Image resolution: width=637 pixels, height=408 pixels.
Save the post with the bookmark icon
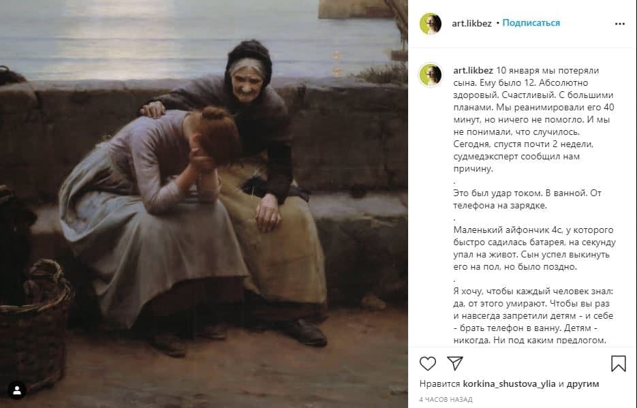pyautogui.click(x=619, y=363)
